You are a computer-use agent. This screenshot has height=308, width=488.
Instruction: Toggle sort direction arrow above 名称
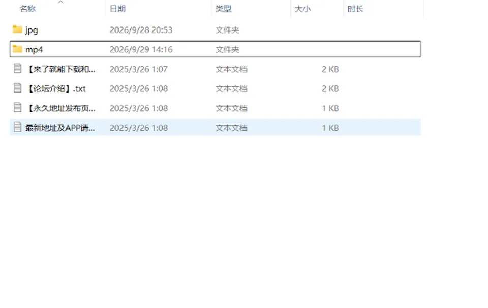tap(60, 2)
